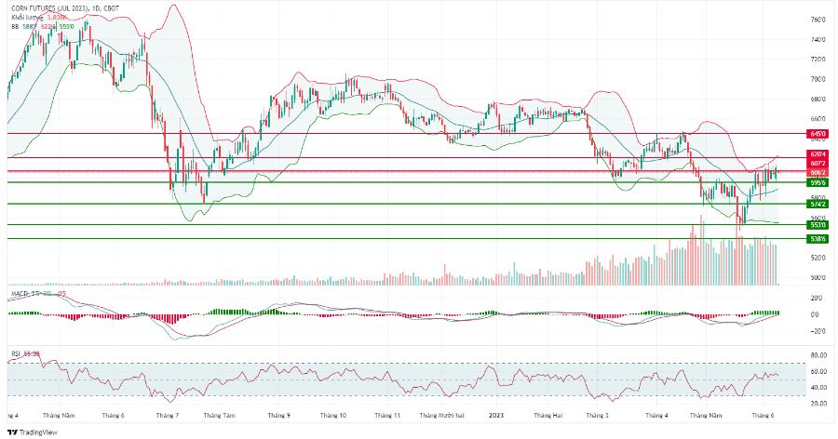838x439 pixels.
Task: Click the 2023 marker on the time axis
Action: pyautogui.click(x=496, y=415)
